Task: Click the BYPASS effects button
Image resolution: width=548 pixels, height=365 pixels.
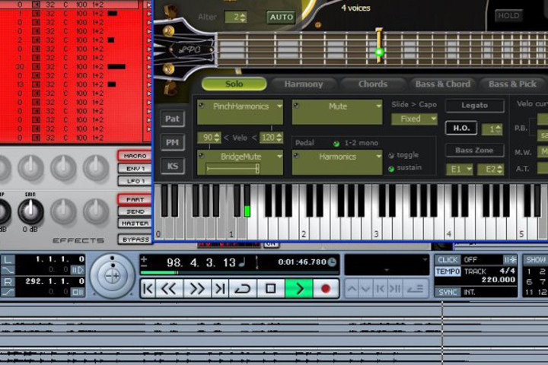Action: pyautogui.click(x=135, y=240)
